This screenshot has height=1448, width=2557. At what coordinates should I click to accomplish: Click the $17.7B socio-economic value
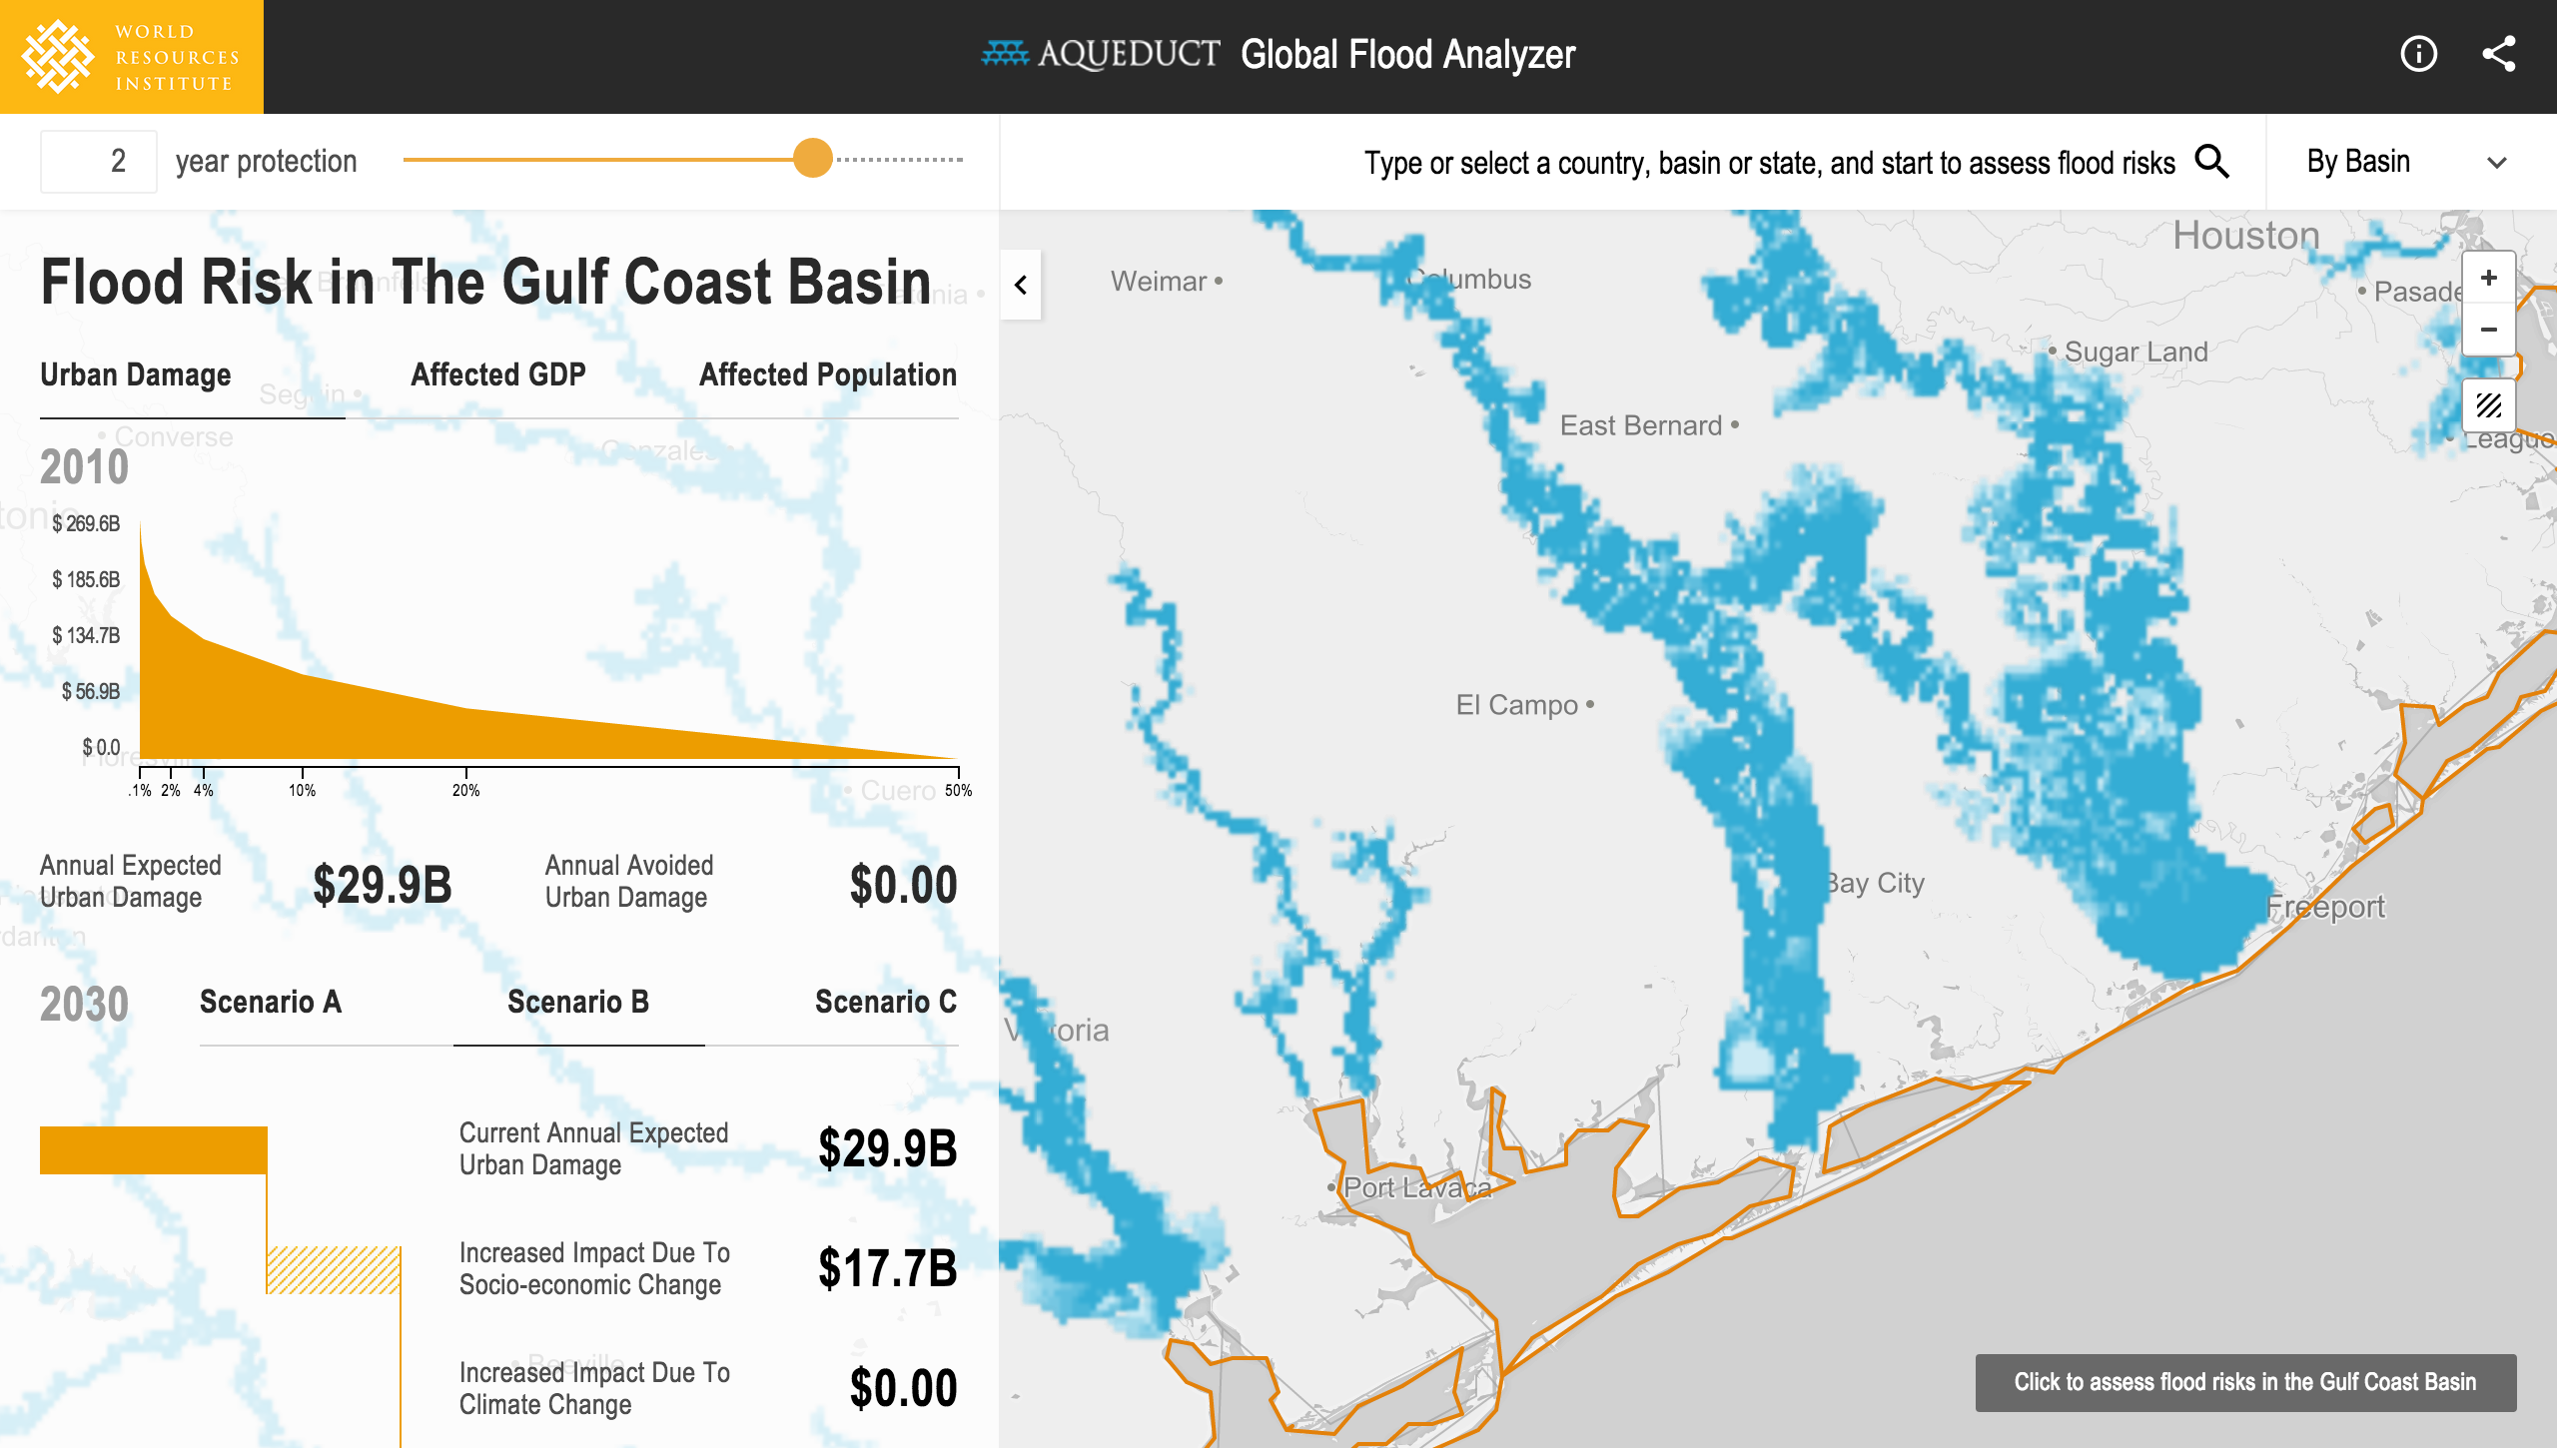[x=888, y=1268]
